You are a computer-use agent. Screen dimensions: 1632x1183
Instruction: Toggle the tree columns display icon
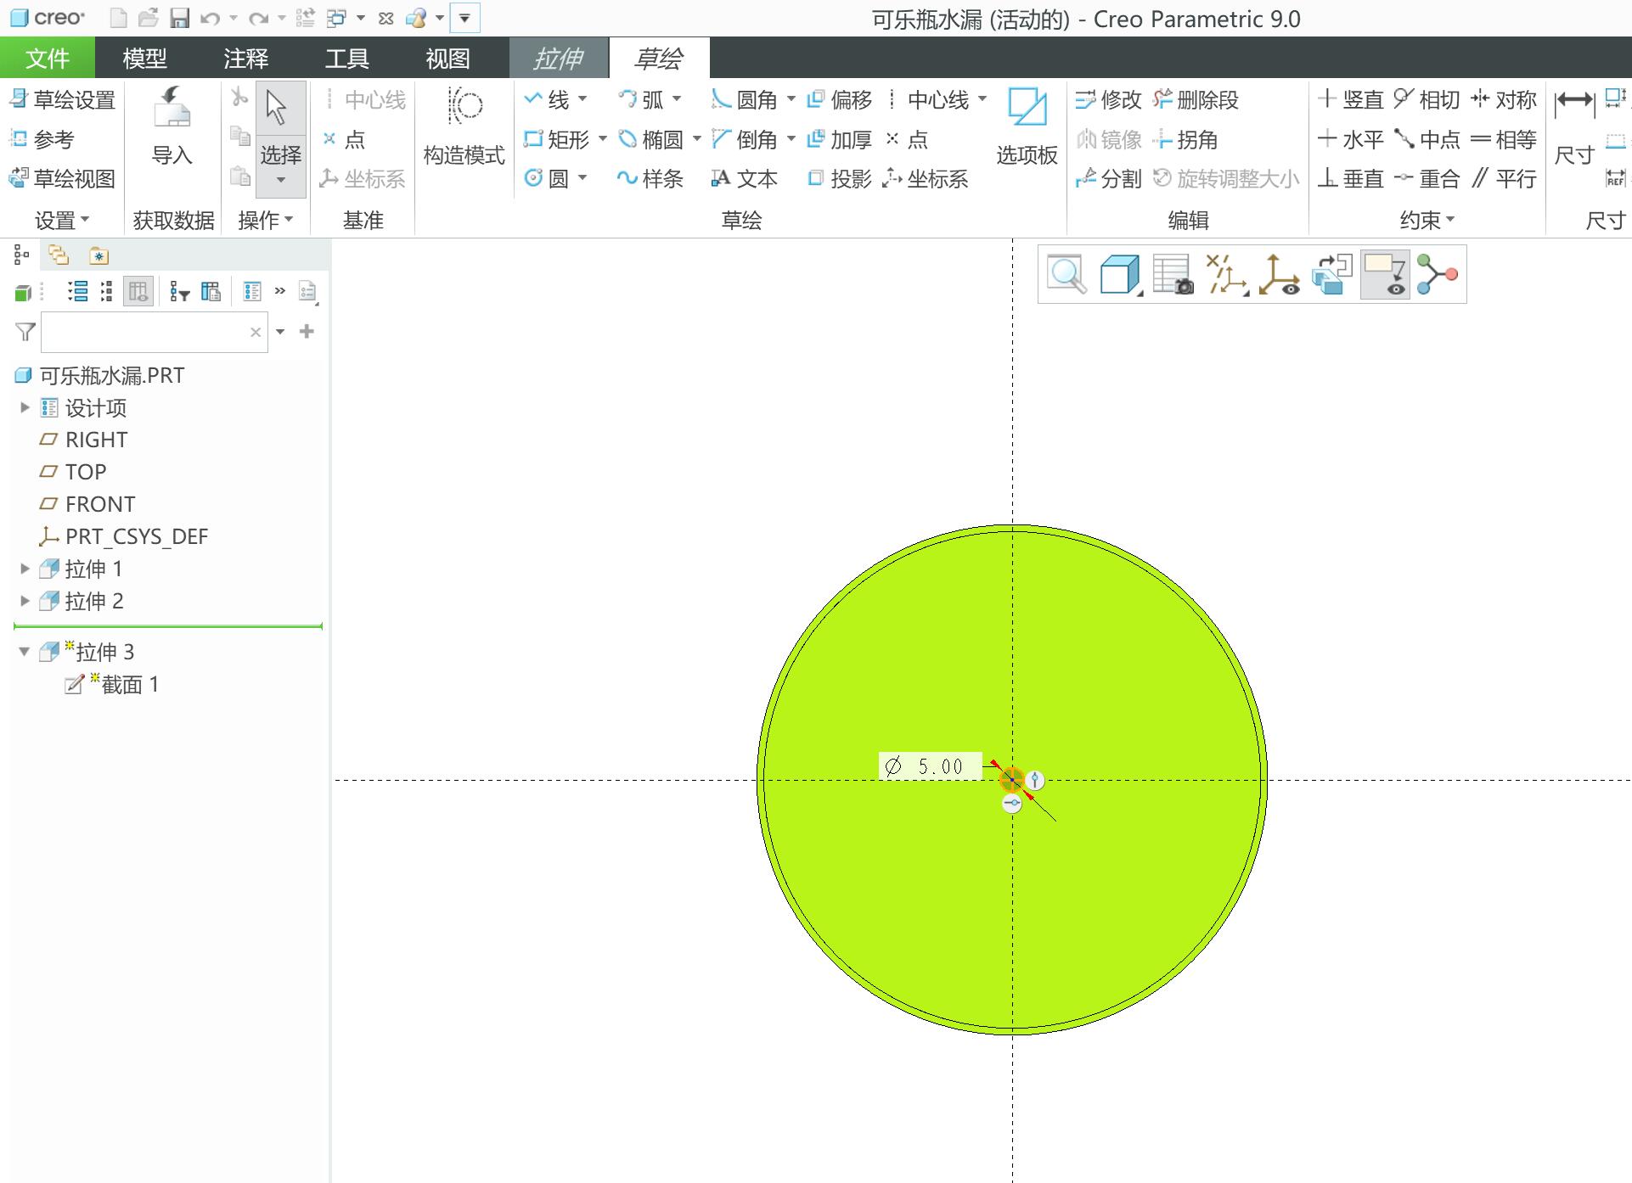pyautogui.click(x=138, y=292)
